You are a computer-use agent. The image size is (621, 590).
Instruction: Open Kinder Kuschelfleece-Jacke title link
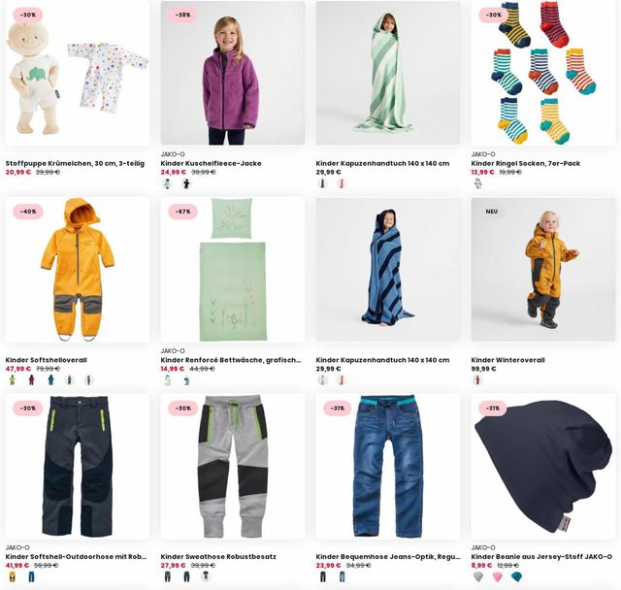click(x=211, y=163)
